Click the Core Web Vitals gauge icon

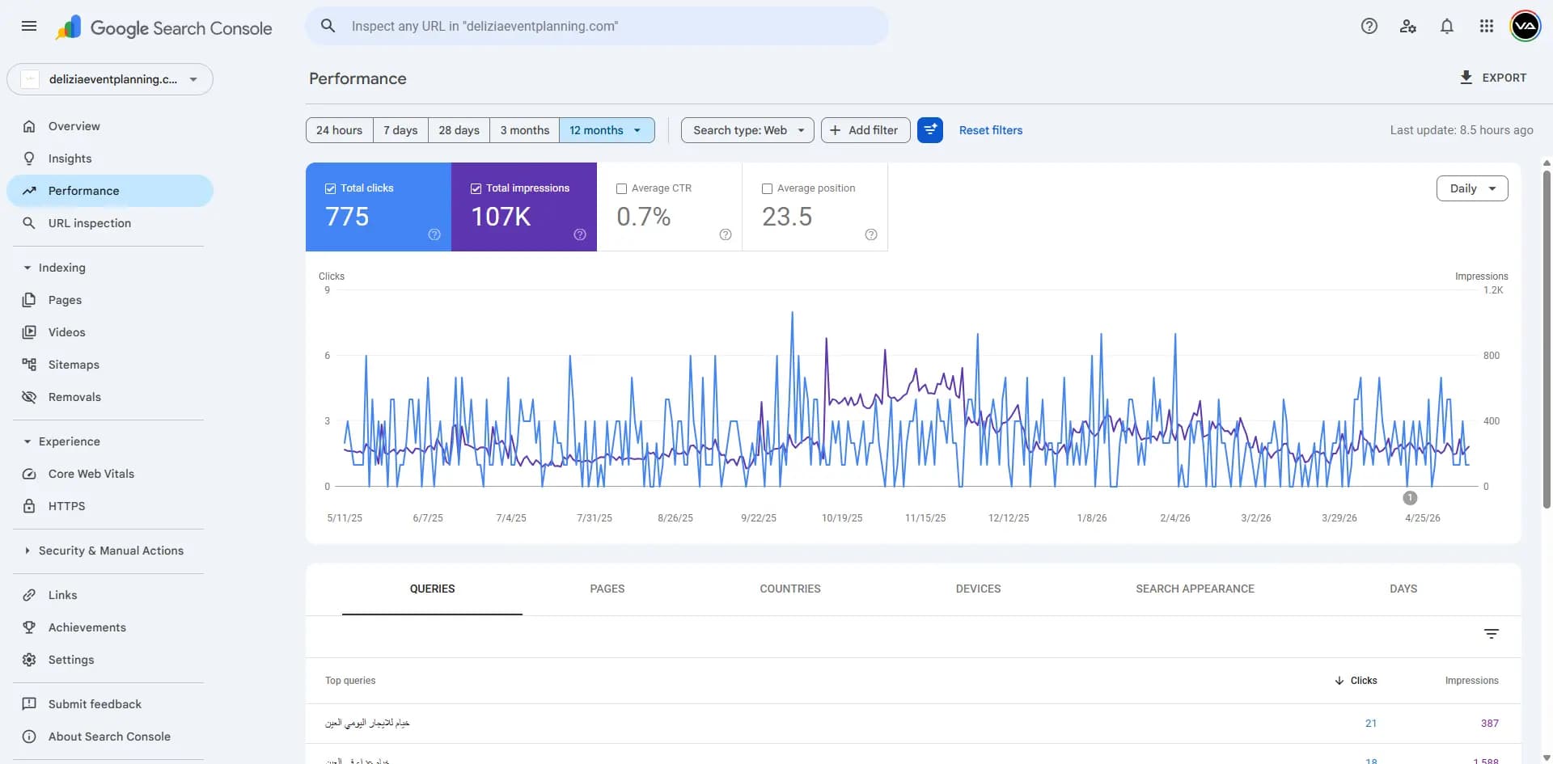click(29, 474)
